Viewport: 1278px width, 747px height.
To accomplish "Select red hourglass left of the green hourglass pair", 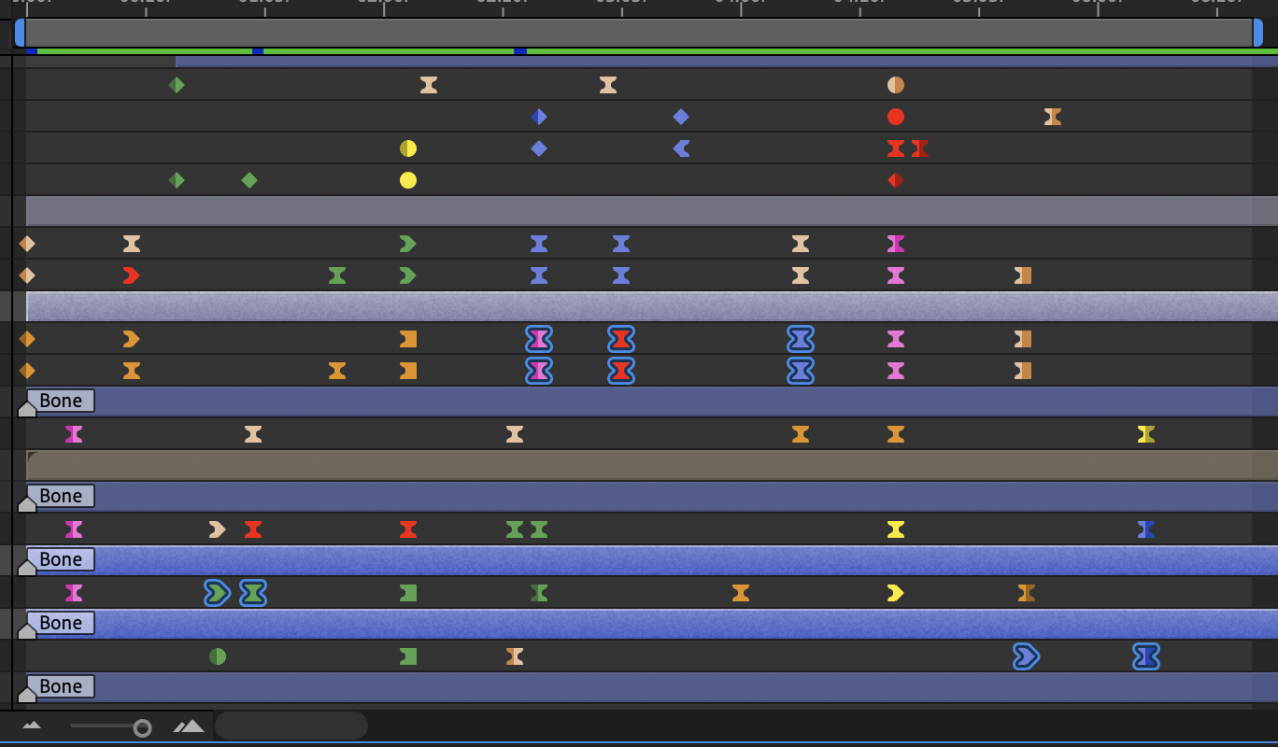I will (408, 529).
